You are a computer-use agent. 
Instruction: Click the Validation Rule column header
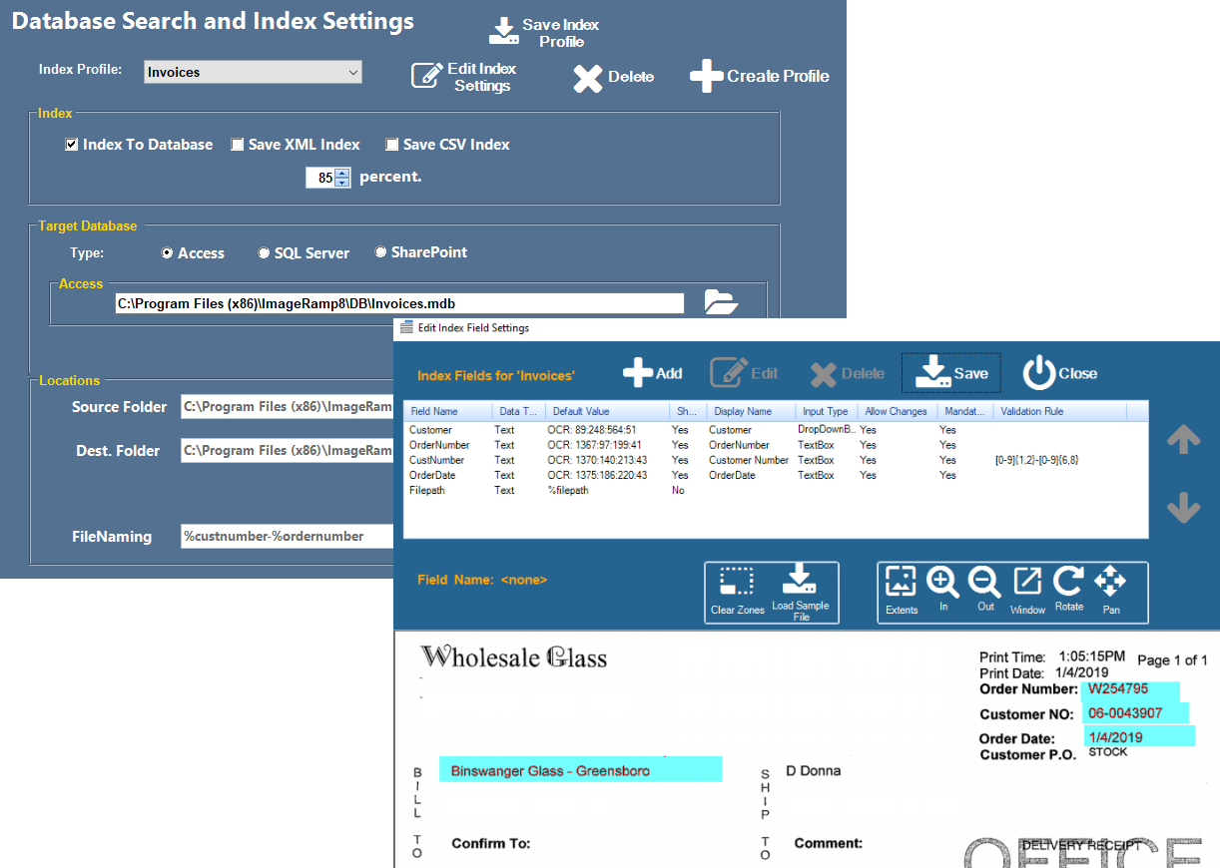coord(1060,411)
